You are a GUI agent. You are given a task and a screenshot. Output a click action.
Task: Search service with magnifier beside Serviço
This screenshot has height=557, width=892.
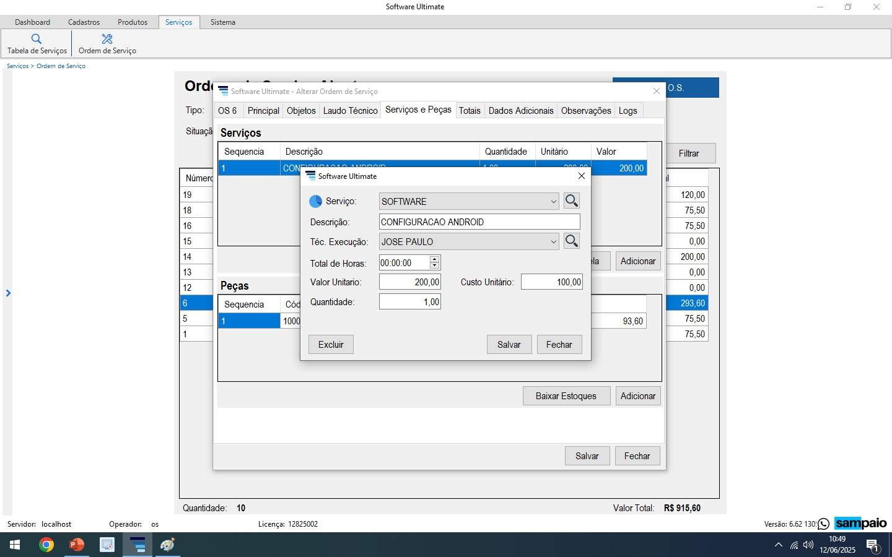point(572,201)
